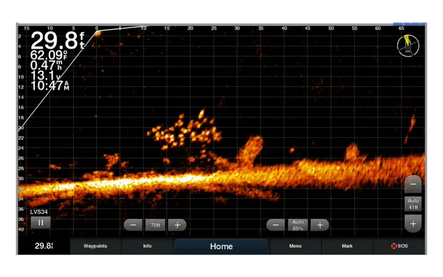Tap the 10:47 AM time reading

tap(50, 86)
